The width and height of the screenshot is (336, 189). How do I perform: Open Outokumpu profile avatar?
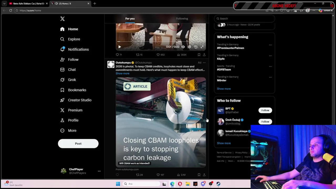tap(111, 64)
